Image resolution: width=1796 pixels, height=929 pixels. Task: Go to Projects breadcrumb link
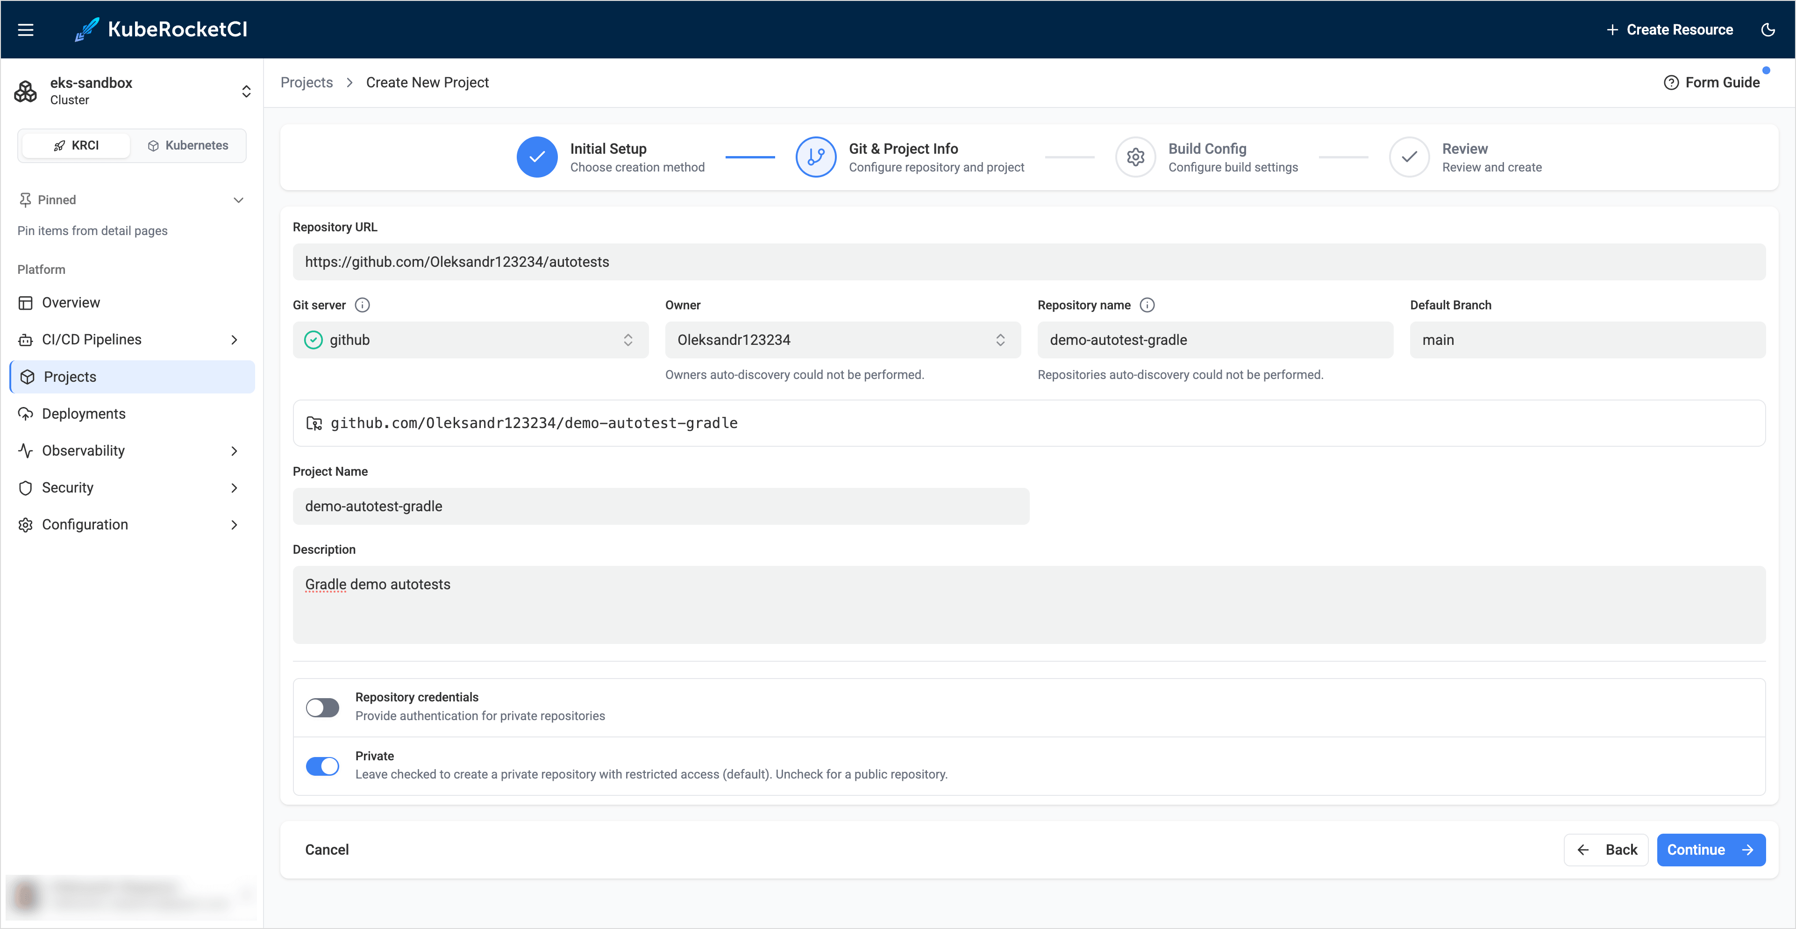(307, 82)
